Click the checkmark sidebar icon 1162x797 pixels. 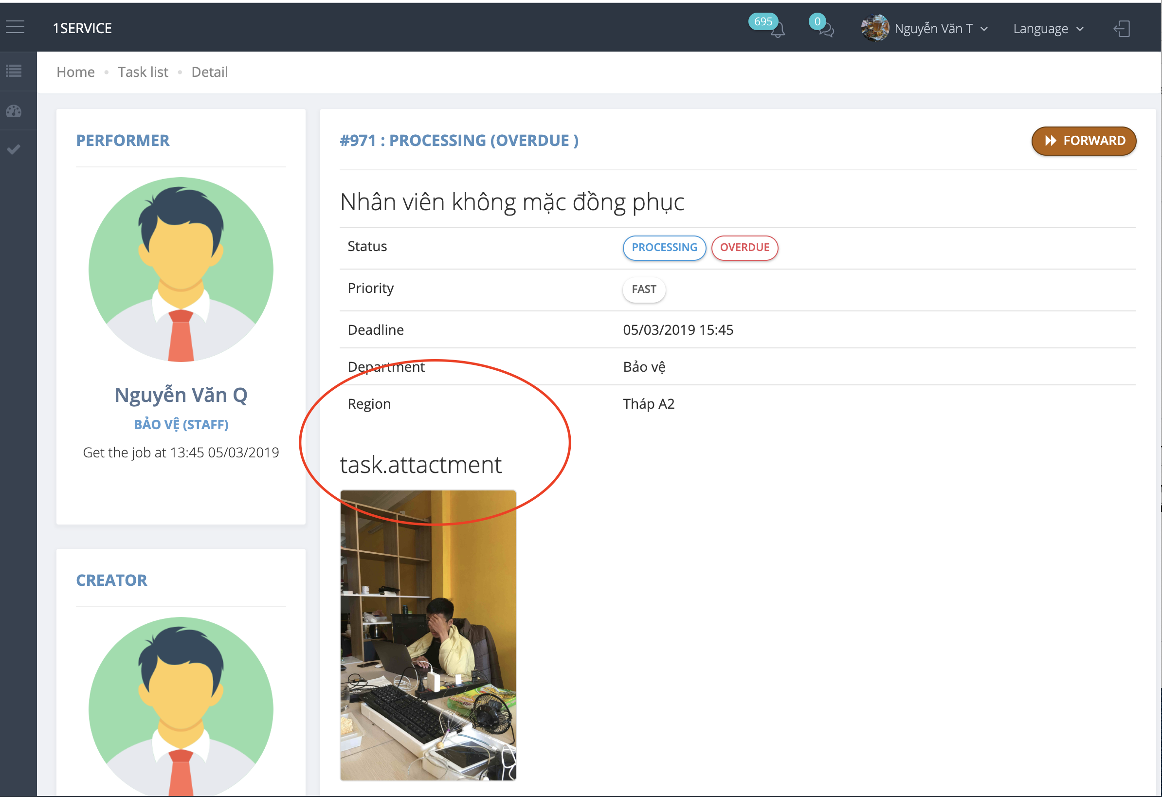[x=14, y=149]
